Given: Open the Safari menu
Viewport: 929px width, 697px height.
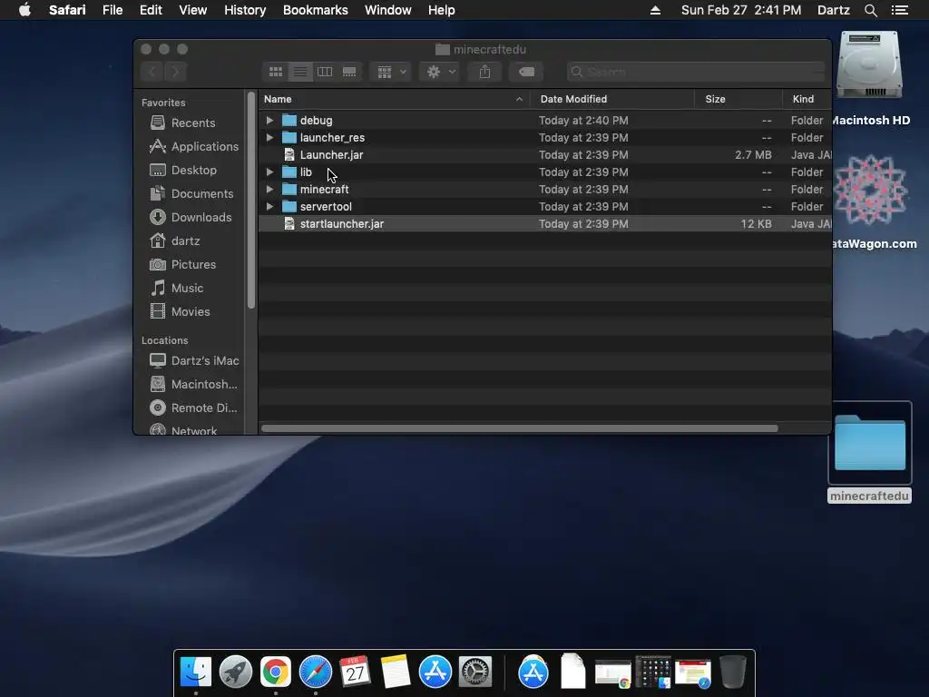Looking at the screenshot, I should pyautogui.click(x=67, y=10).
